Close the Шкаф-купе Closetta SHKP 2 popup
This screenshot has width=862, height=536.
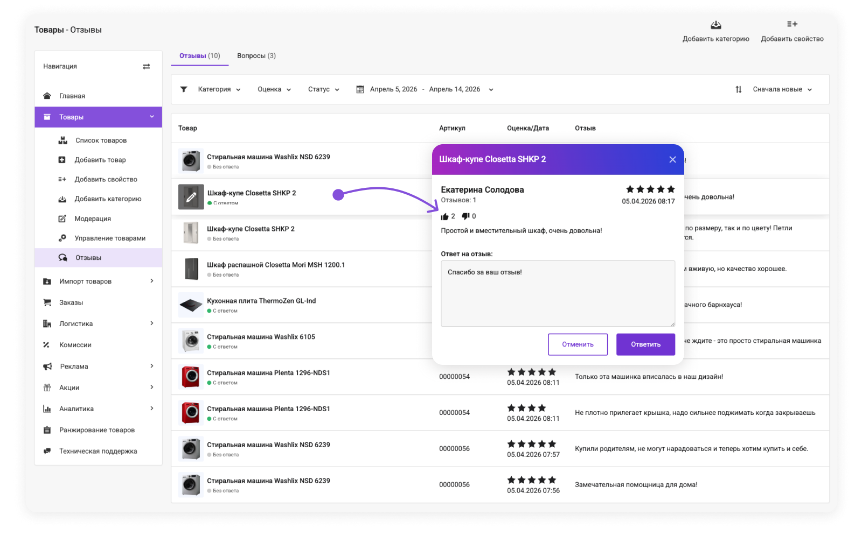[672, 159]
